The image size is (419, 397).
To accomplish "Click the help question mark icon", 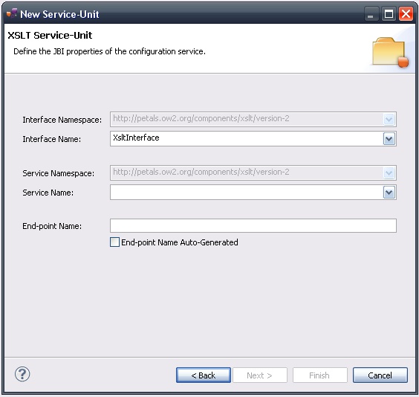I will 22,374.
